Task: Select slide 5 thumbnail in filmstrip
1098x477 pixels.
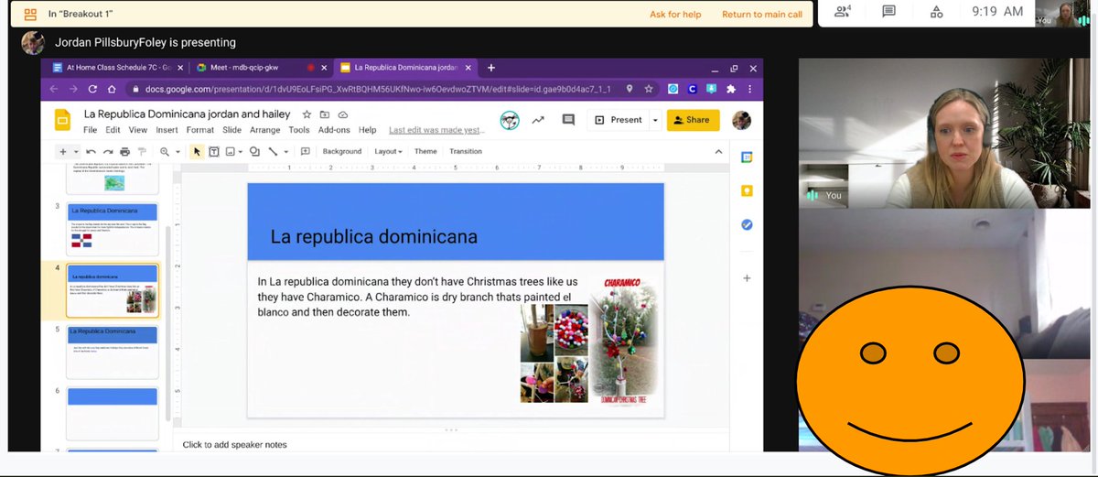Action: [113, 352]
